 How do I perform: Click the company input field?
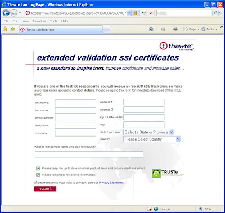click(x=75, y=133)
